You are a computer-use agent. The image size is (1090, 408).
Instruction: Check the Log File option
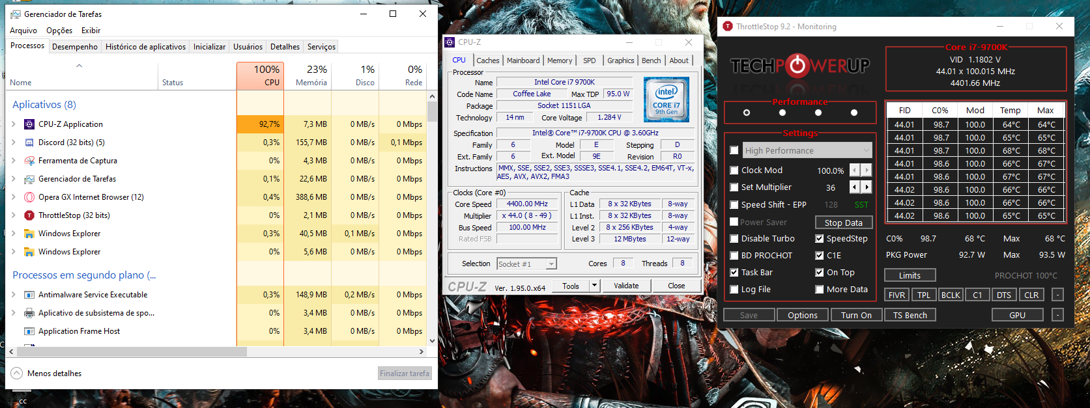734,290
